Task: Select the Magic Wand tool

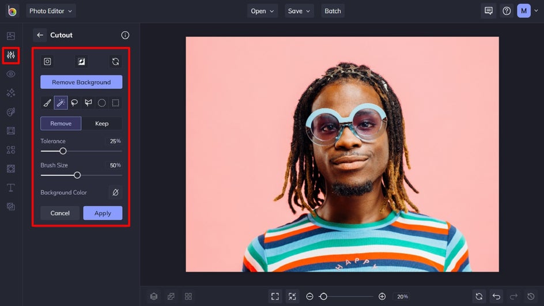Action: (61, 103)
